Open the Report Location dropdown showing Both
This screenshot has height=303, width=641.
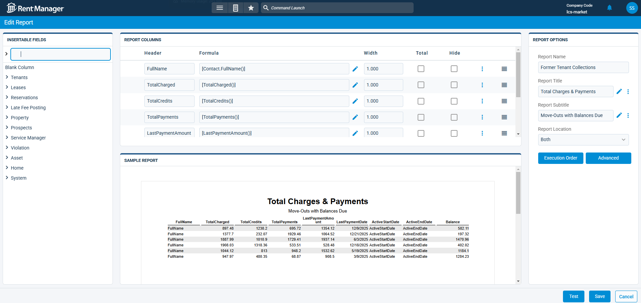(x=583, y=139)
